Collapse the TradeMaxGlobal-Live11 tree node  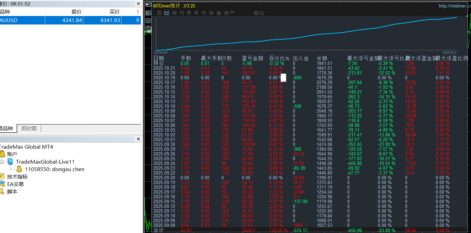pyautogui.click(x=2, y=162)
